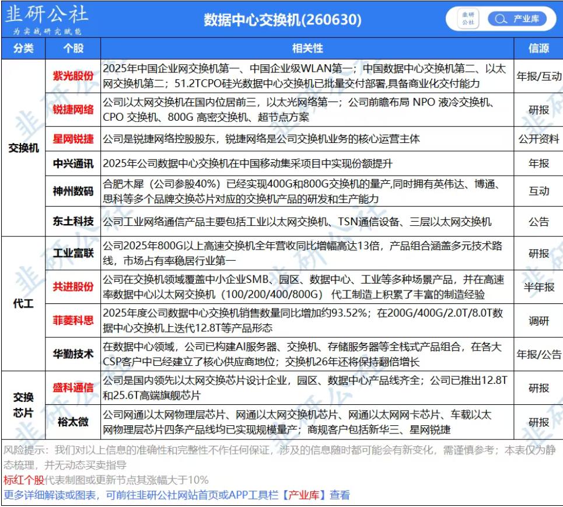Click 研报 source in 裕太微 row
Screen dimensions: 563x507
coord(538,422)
